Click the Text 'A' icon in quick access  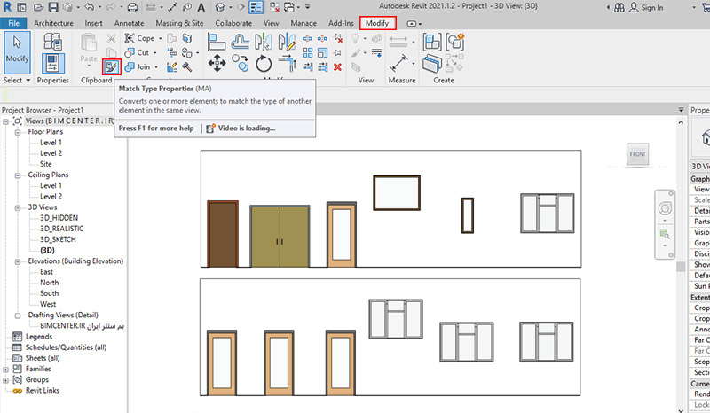[201, 7]
